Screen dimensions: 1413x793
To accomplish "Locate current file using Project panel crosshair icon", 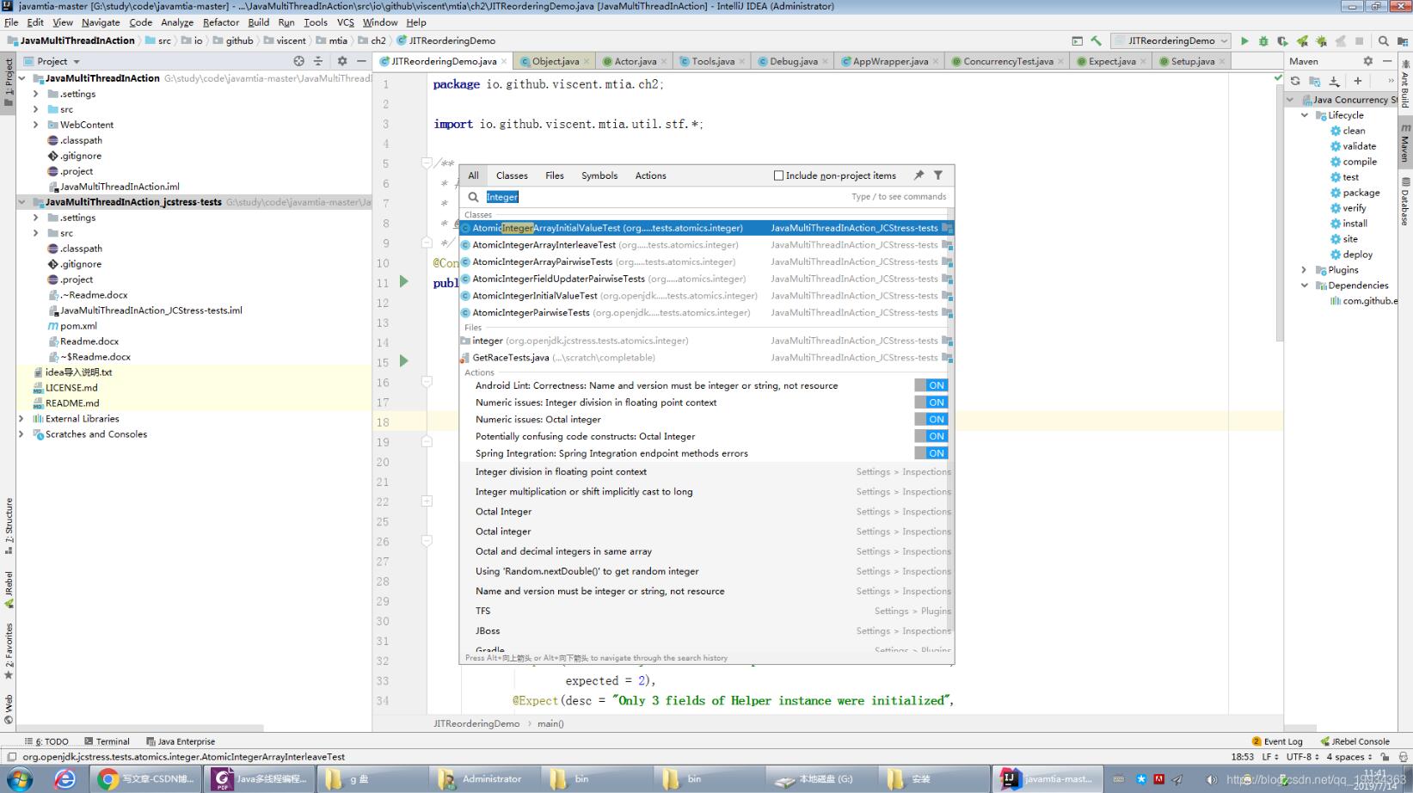I will [298, 61].
